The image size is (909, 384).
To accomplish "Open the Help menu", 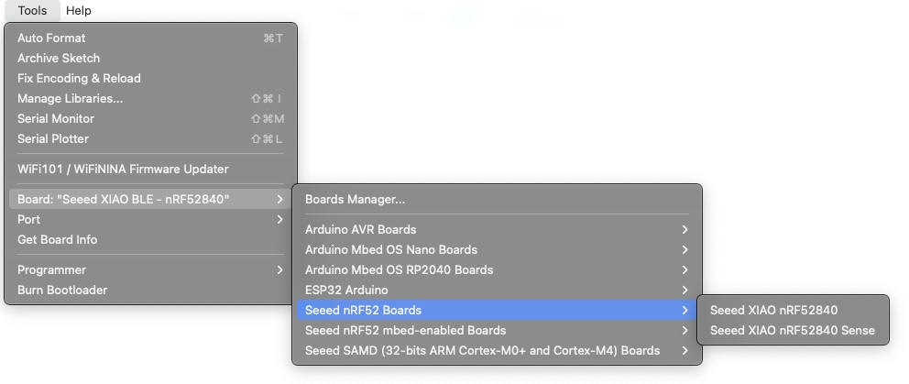I will [79, 10].
